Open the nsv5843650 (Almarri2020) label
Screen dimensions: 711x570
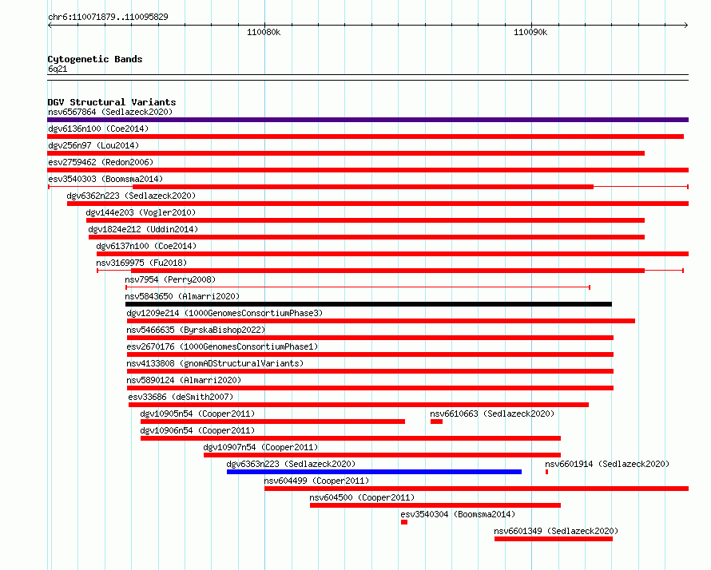click(x=182, y=296)
